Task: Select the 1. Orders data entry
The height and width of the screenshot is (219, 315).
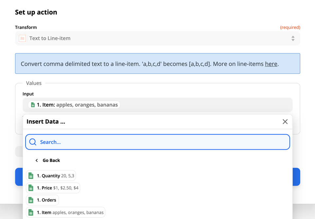Action: coord(42,200)
